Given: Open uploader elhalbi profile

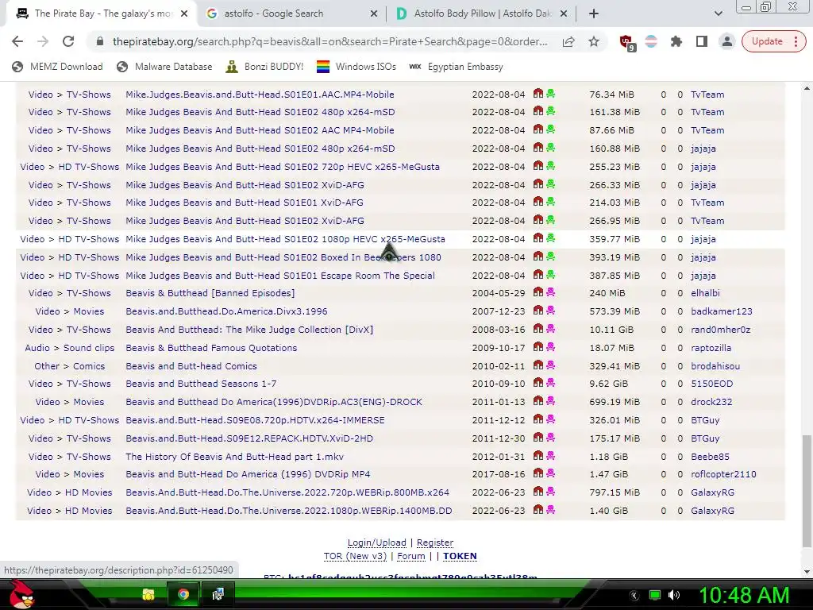Looking at the screenshot, I should coord(705,293).
